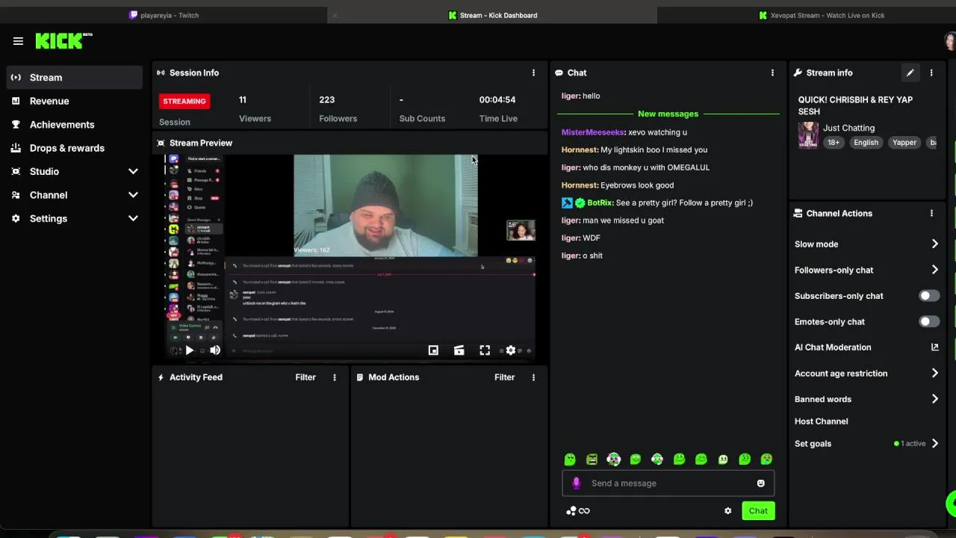Open Activity Feed three-dot options
This screenshot has height=538, width=956.
click(335, 377)
